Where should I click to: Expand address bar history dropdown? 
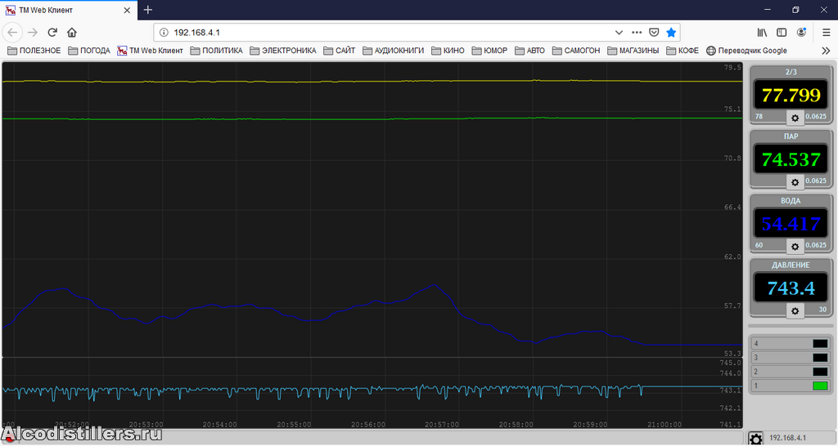(x=619, y=33)
